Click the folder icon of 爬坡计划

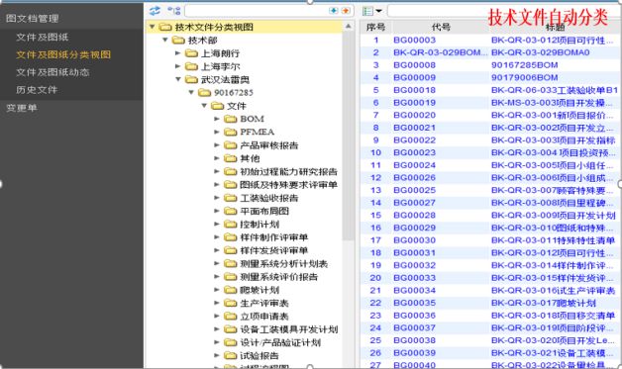coord(230,290)
